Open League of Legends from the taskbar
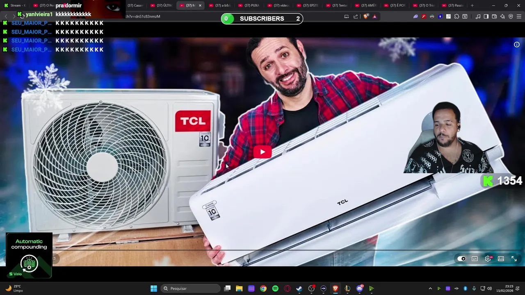The image size is (525, 295). [347, 288]
